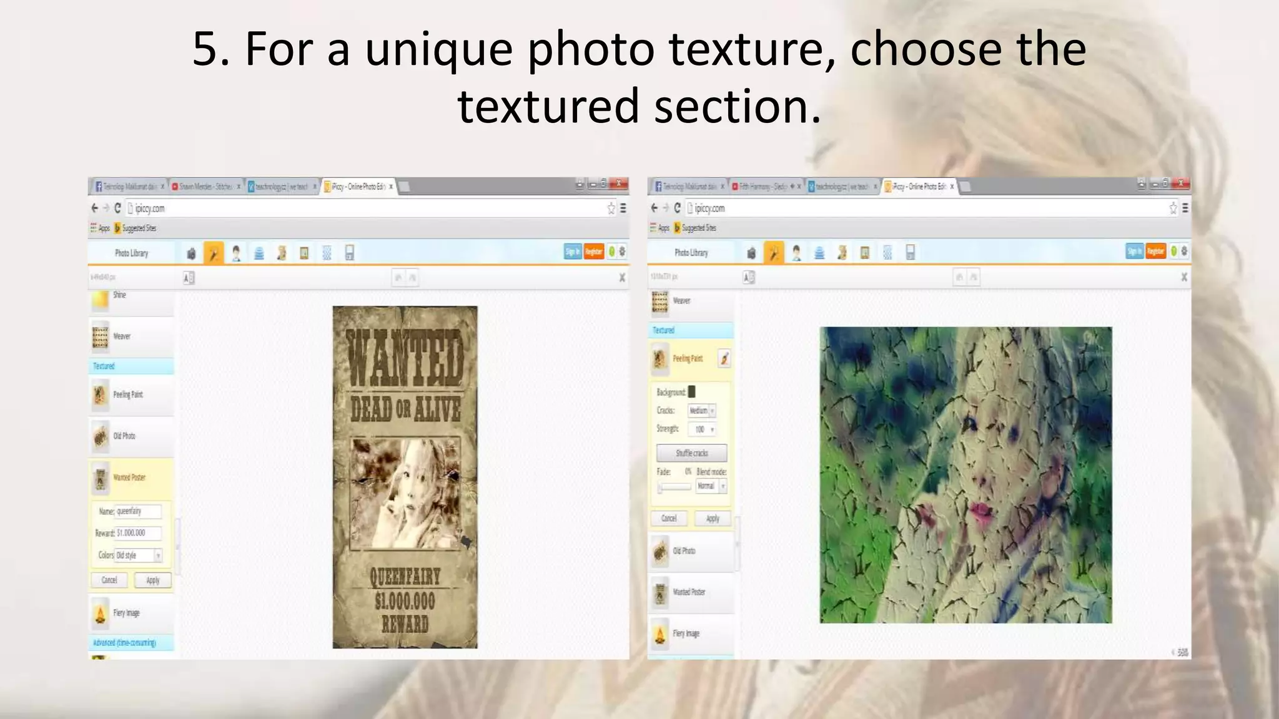Image resolution: width=1279 pixels, height=719 pixels.
Task: Click the portrait retouch icon in the Peeling Paint window
Action: 796,252
